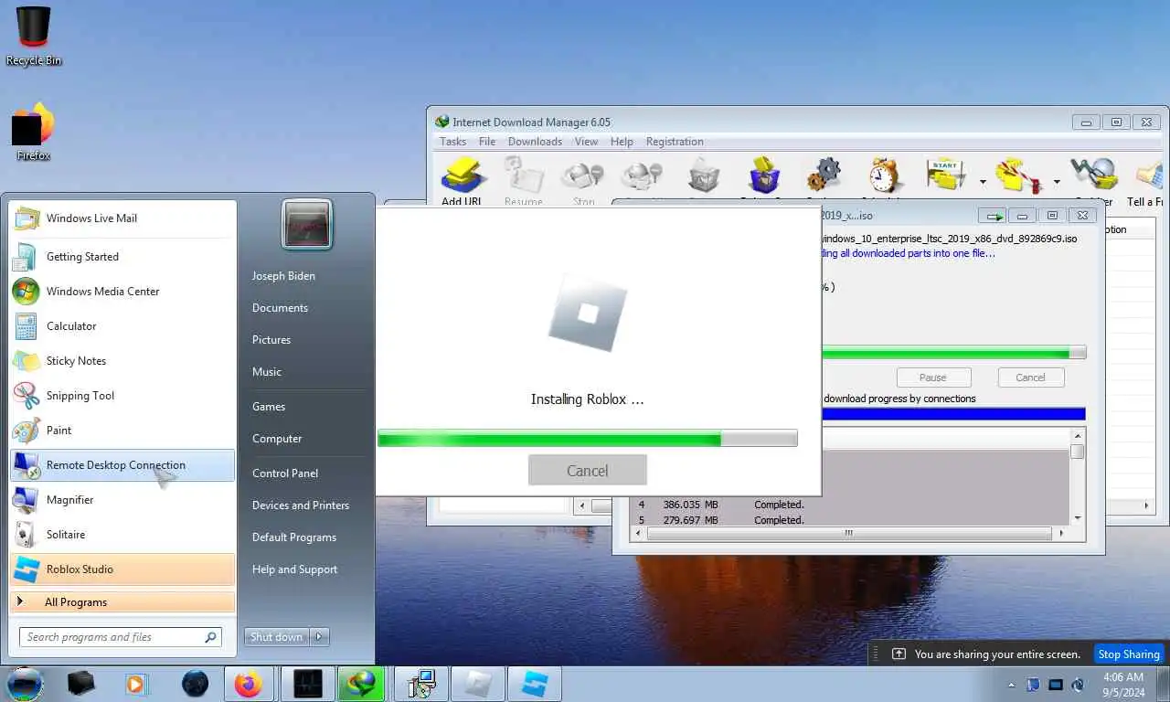
Task: Click the Roblox install progress bar
Action: pos(588,439)
